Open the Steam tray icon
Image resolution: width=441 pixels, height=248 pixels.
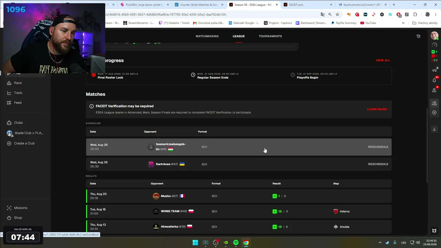point(388,242)
